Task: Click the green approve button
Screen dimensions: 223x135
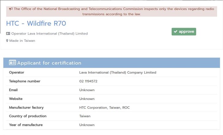Action: tap(184, 32)
